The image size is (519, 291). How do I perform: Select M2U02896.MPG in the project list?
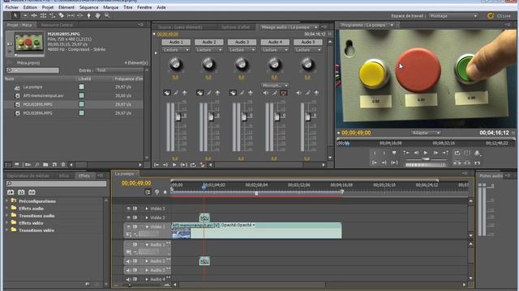pyautogui.click(x=37, y=113)
